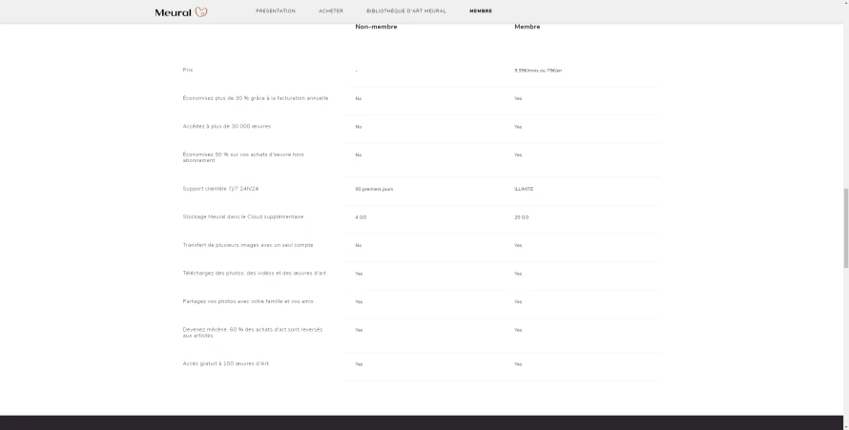849x430 pixels.
Task: Click the vertical page scrollbar thumb
Action: click(846, 228)
